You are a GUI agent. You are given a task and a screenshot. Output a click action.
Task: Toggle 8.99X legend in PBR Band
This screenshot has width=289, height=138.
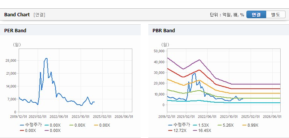[x=250, y=125]
